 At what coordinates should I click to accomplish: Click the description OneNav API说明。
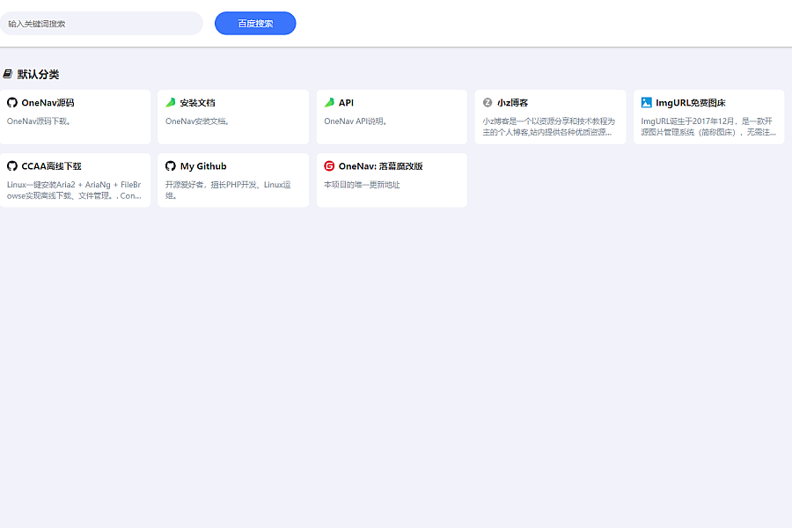356,121
